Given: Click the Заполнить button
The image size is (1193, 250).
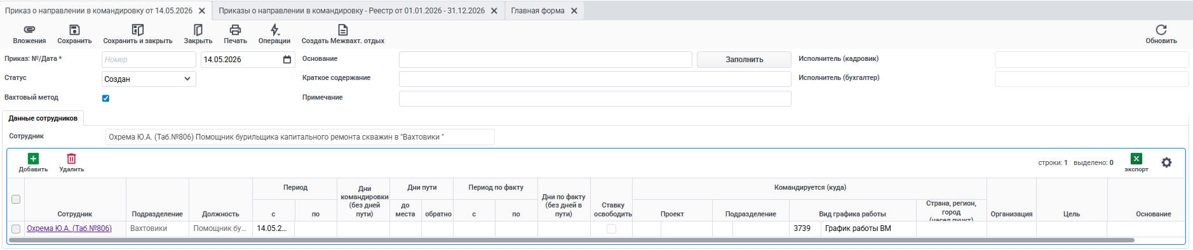Looking at the screenshot, I should 744,60.
